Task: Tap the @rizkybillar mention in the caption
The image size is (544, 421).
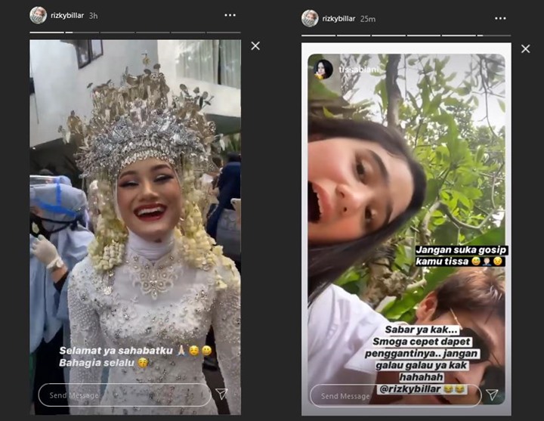Action: tap(410, 389)
